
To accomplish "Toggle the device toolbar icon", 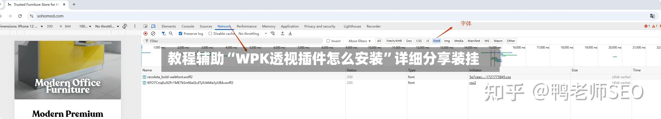I will 153,26.
